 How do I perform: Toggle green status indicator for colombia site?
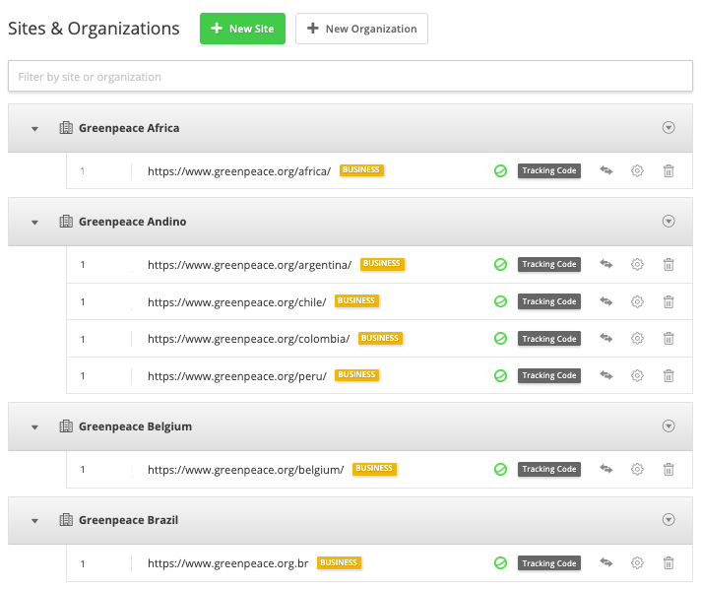pos(500,339)
